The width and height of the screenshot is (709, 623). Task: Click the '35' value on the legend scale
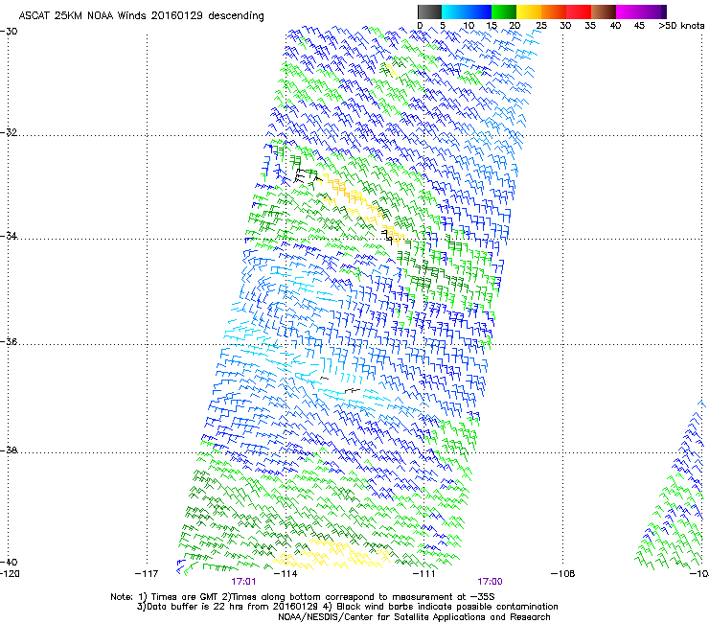(590, 26)
